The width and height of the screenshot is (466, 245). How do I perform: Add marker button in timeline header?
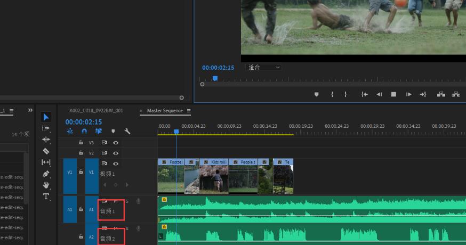pyautogui.click(x=113, y=131)
